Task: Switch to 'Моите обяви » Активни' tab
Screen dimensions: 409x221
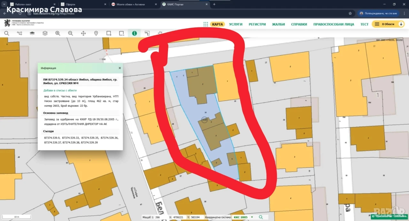Action: pos(134,4)
